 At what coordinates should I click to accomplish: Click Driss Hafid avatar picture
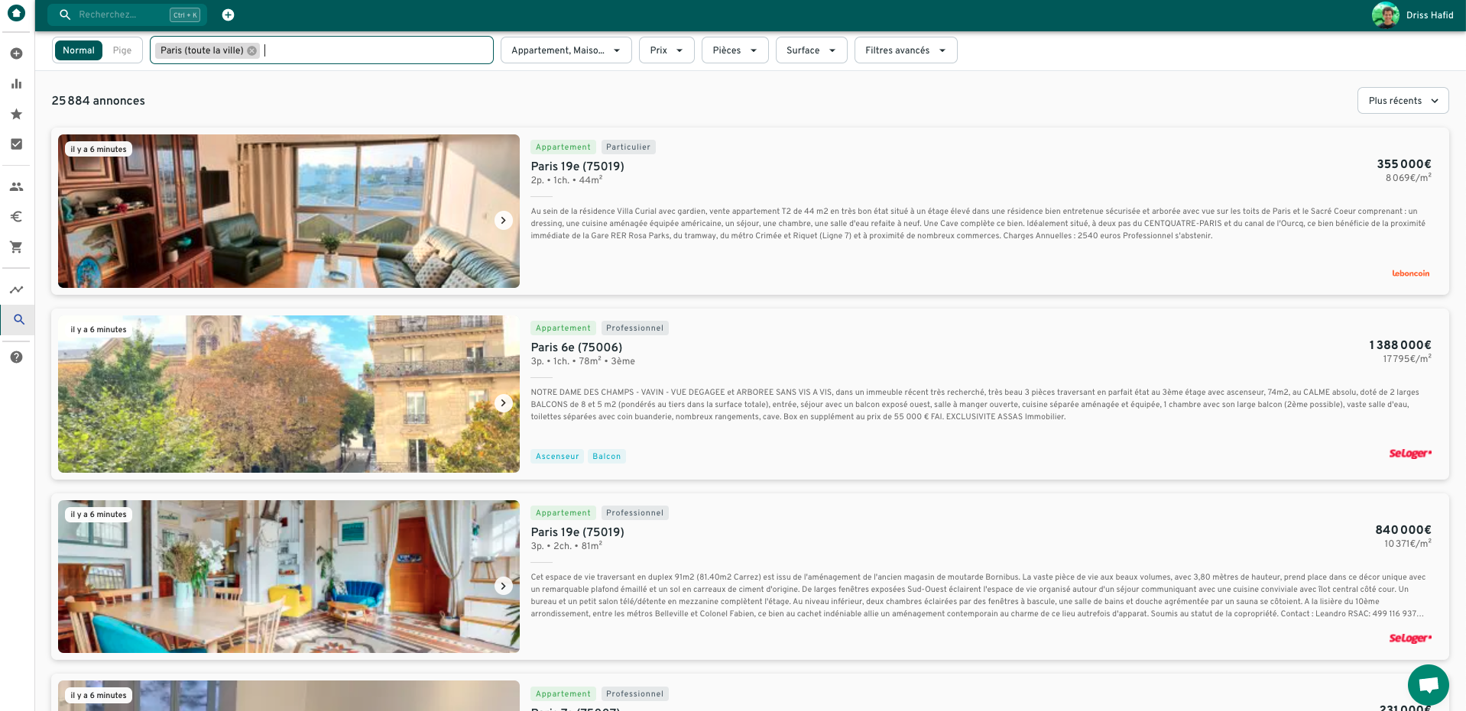[1385, 15]
